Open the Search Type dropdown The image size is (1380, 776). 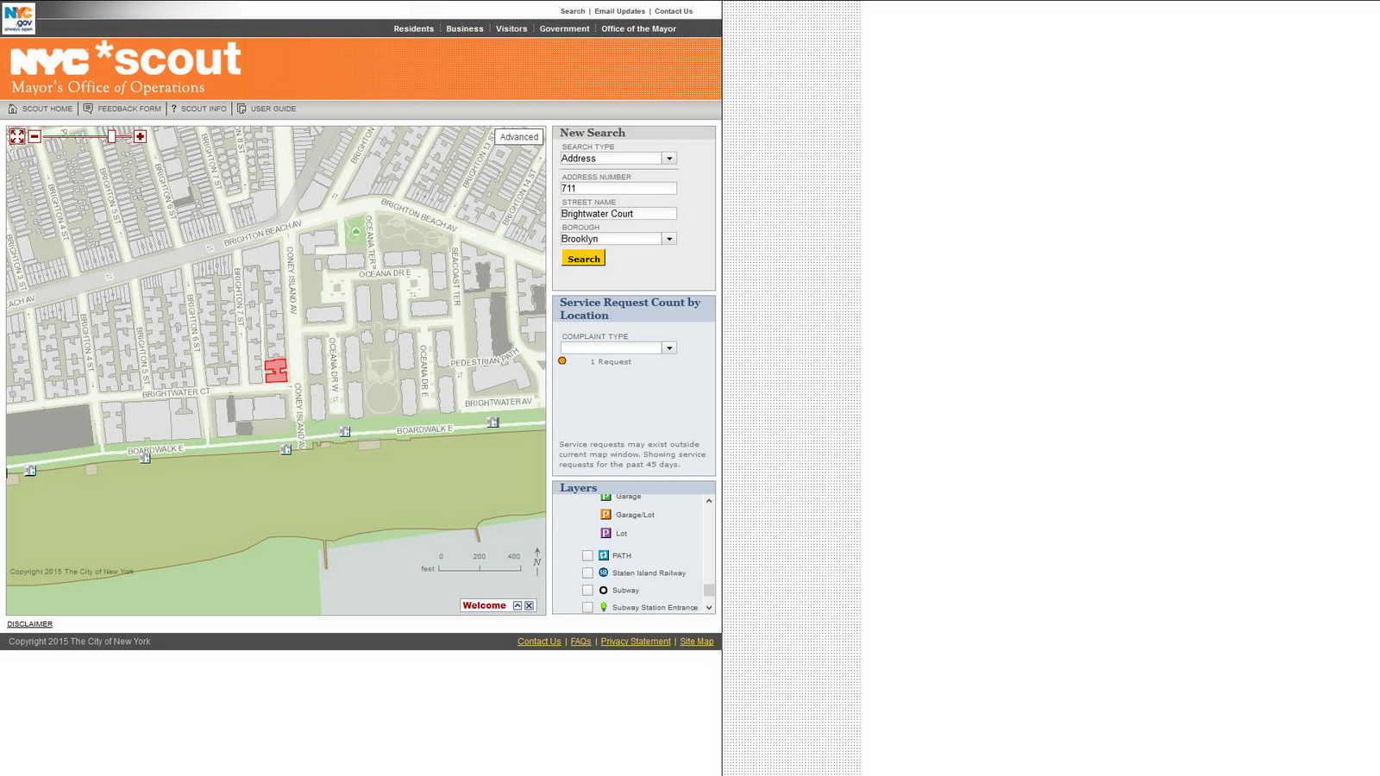(668, 159)
